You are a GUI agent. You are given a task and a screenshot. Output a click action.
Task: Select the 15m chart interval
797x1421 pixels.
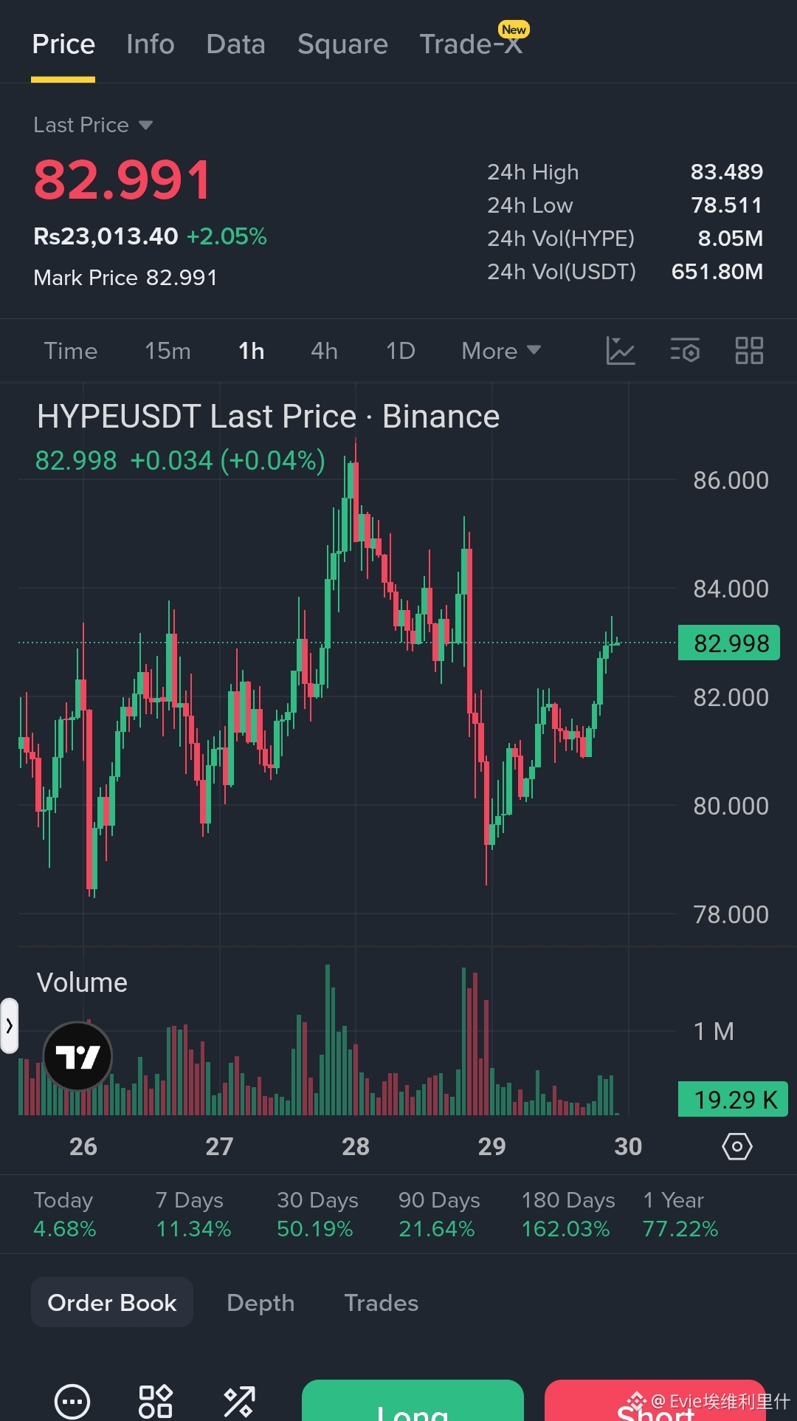tap(168, 351)
